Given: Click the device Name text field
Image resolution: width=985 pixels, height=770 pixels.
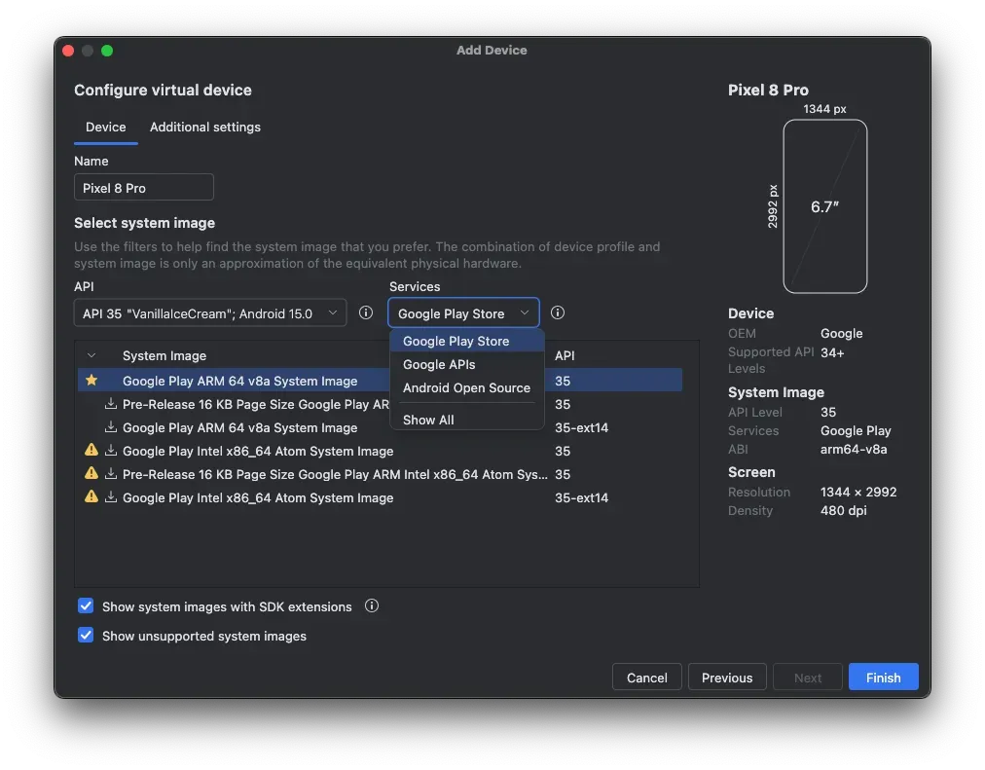Looking at the screenshot, I should (x=144, y=188).
